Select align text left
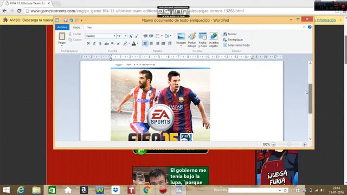 coord(145,43)
